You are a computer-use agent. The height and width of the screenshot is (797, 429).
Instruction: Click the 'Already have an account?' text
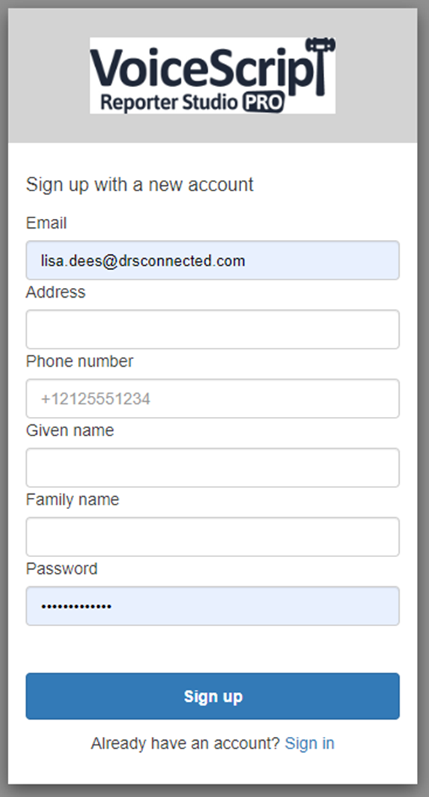click(x=186, y=743)
